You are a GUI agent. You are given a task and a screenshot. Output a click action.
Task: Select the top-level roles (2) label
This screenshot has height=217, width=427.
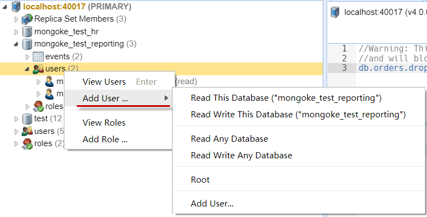pos(49,143)
